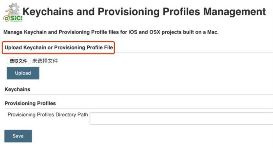Click the Save button
Viewport: 273px width, 148px height.
18,136
